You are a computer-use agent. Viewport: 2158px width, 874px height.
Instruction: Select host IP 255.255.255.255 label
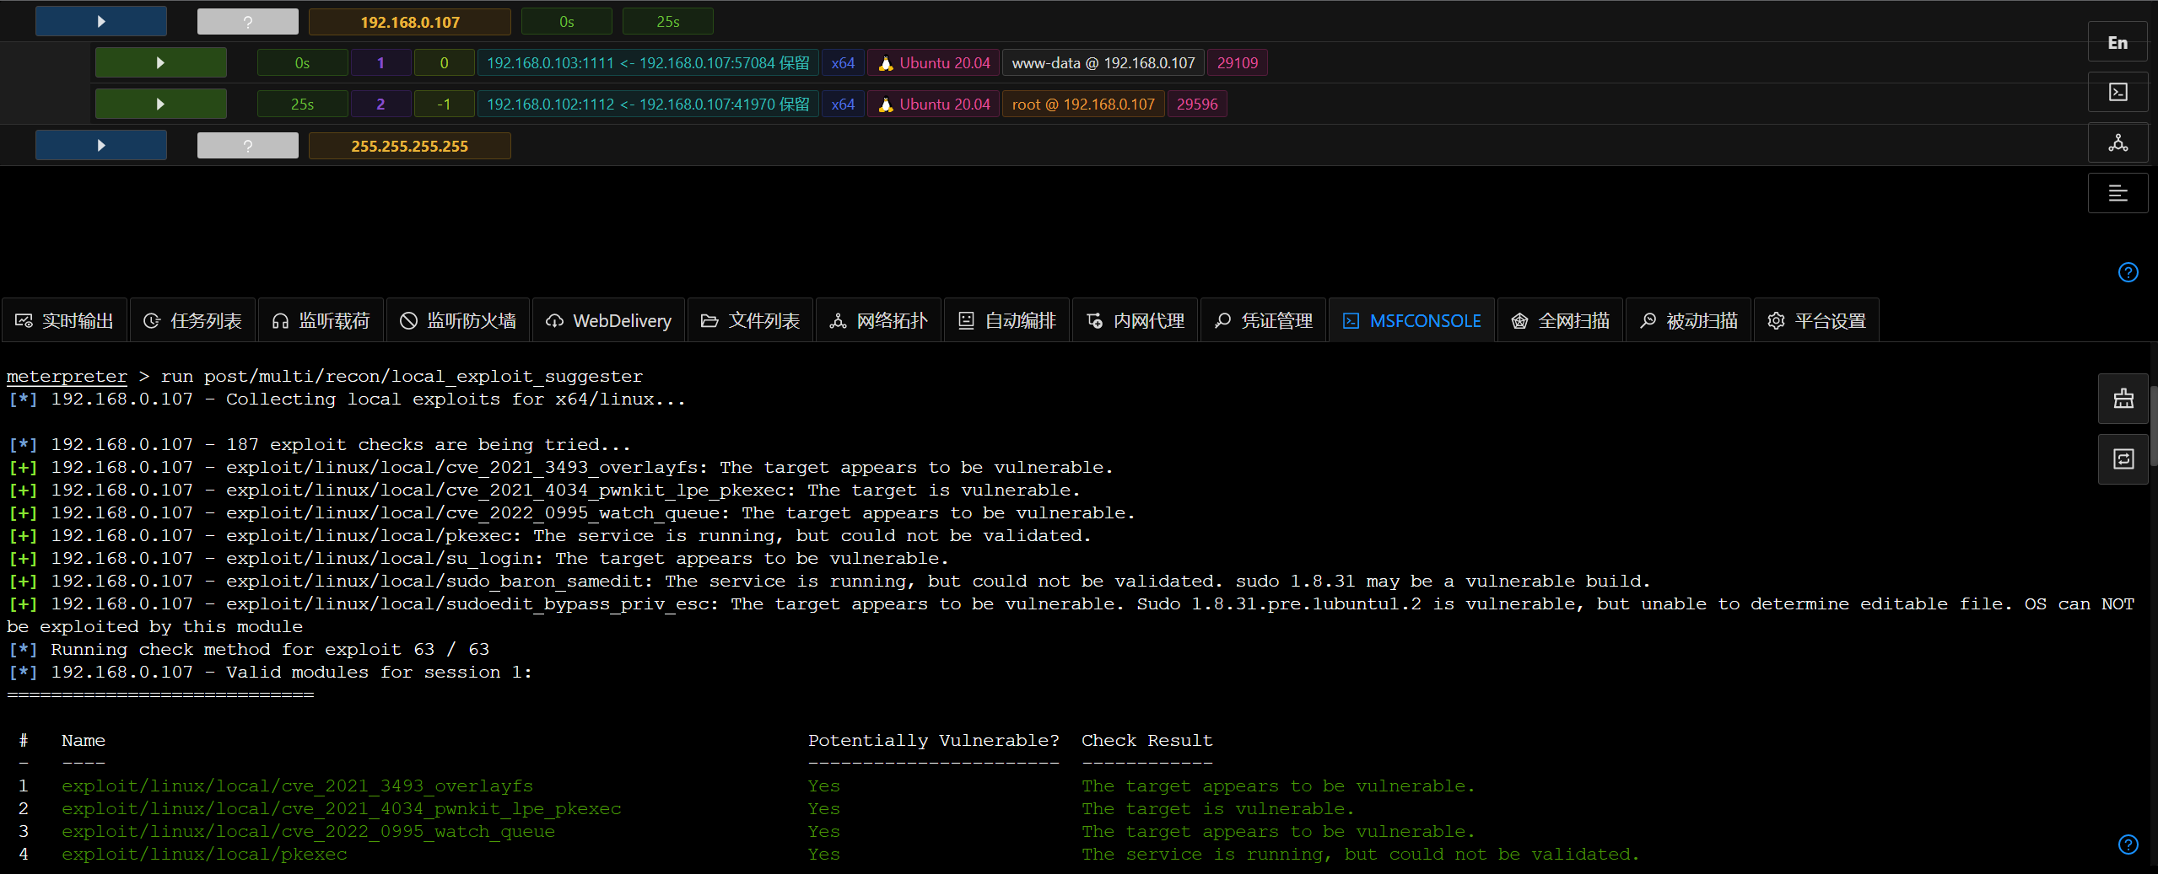click(x=410, y=146)
